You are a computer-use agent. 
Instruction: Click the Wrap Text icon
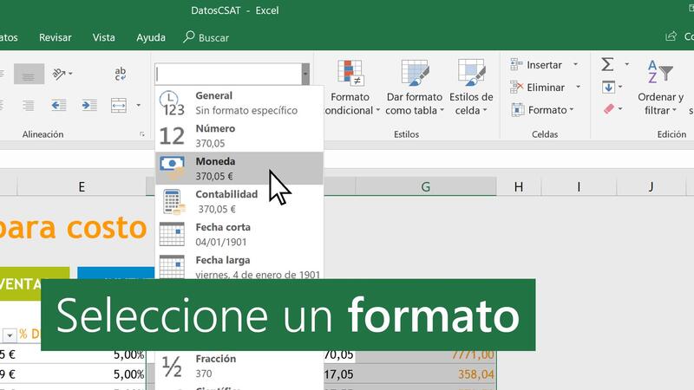(121, 74)
